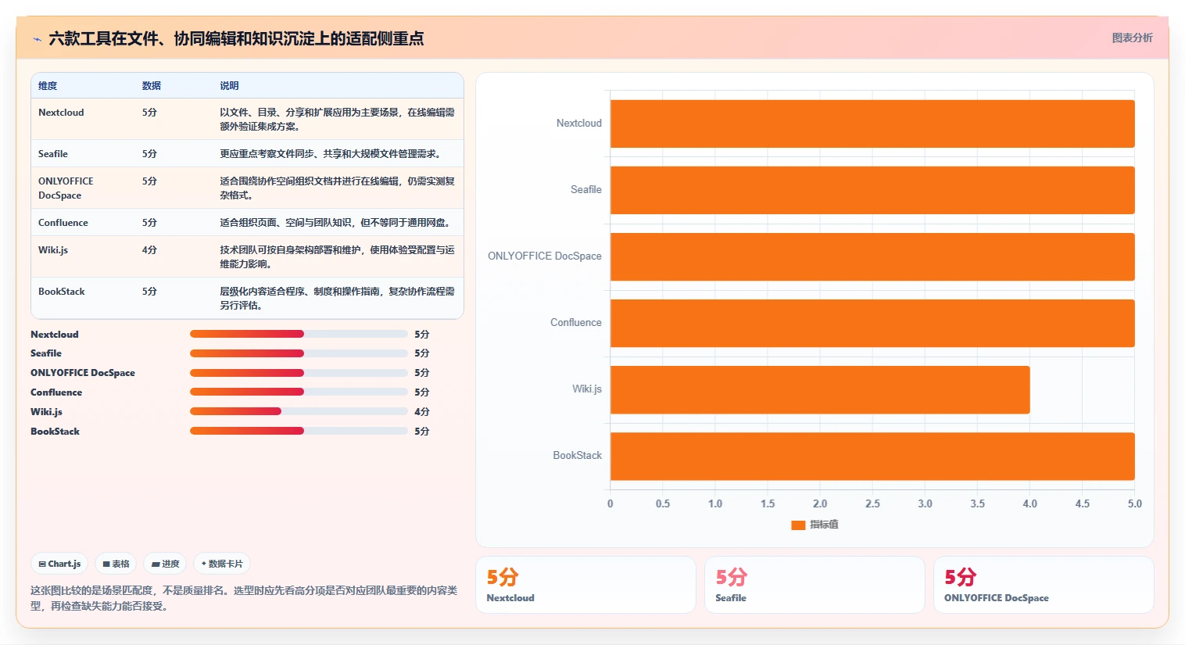1185x645 pixels.
Task: Click the 指标值 legend text
Action: [824, 525]
